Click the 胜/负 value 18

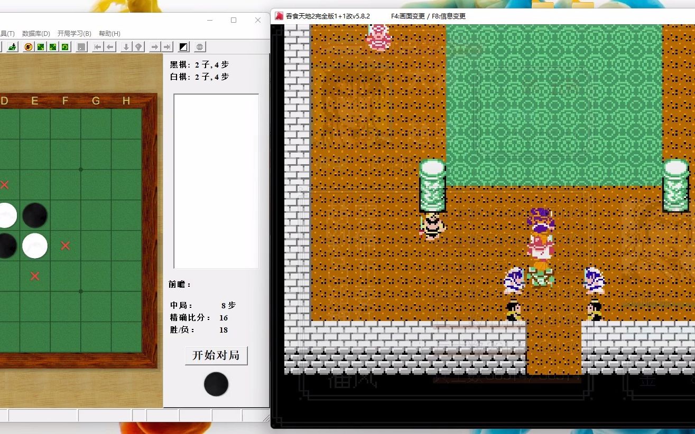click(224, 329)
